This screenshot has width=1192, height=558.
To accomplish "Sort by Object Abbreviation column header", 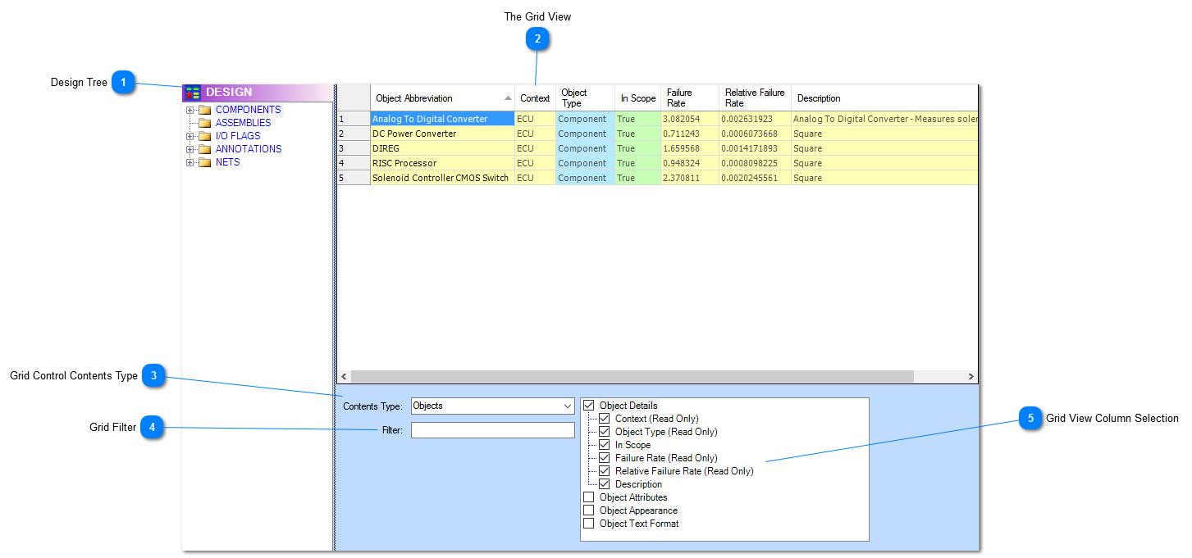I will click(442, 98).
